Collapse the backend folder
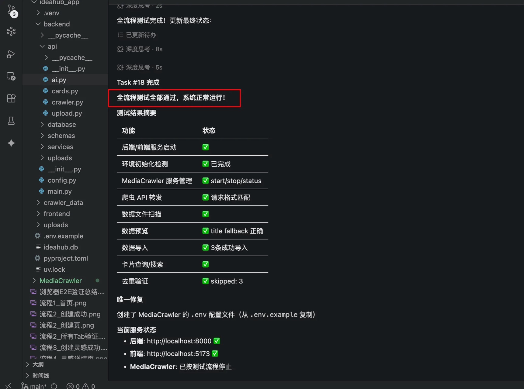 pyautogui.click(x=57, y=24)
